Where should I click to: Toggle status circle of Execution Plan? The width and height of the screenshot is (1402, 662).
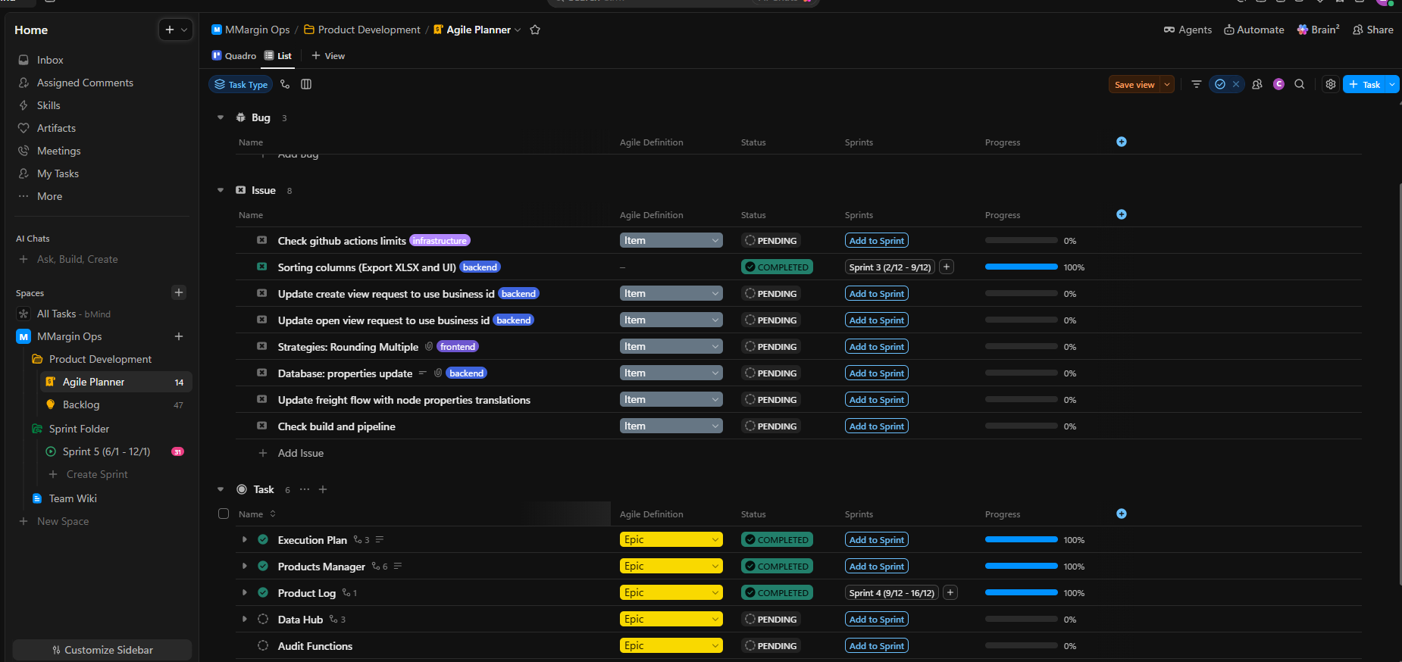(263, 539)
